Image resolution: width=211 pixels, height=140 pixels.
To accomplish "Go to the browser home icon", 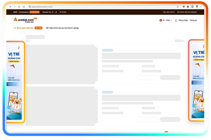I will (x=24, y=7).
